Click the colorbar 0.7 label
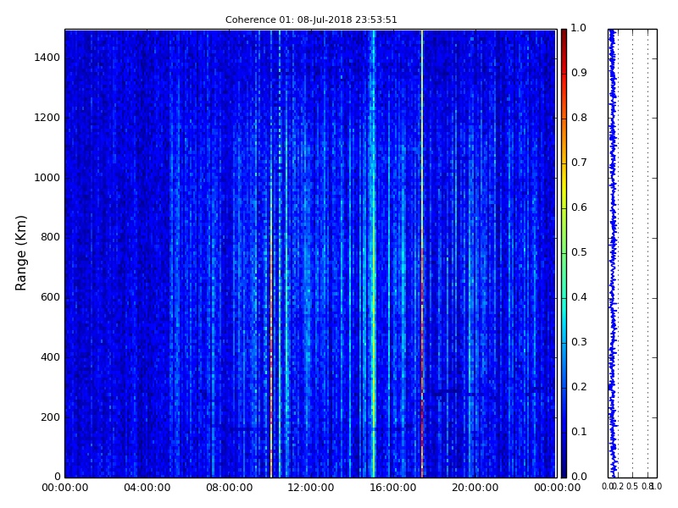Screen dimensions: 678x508 click(x=579, y=163)
